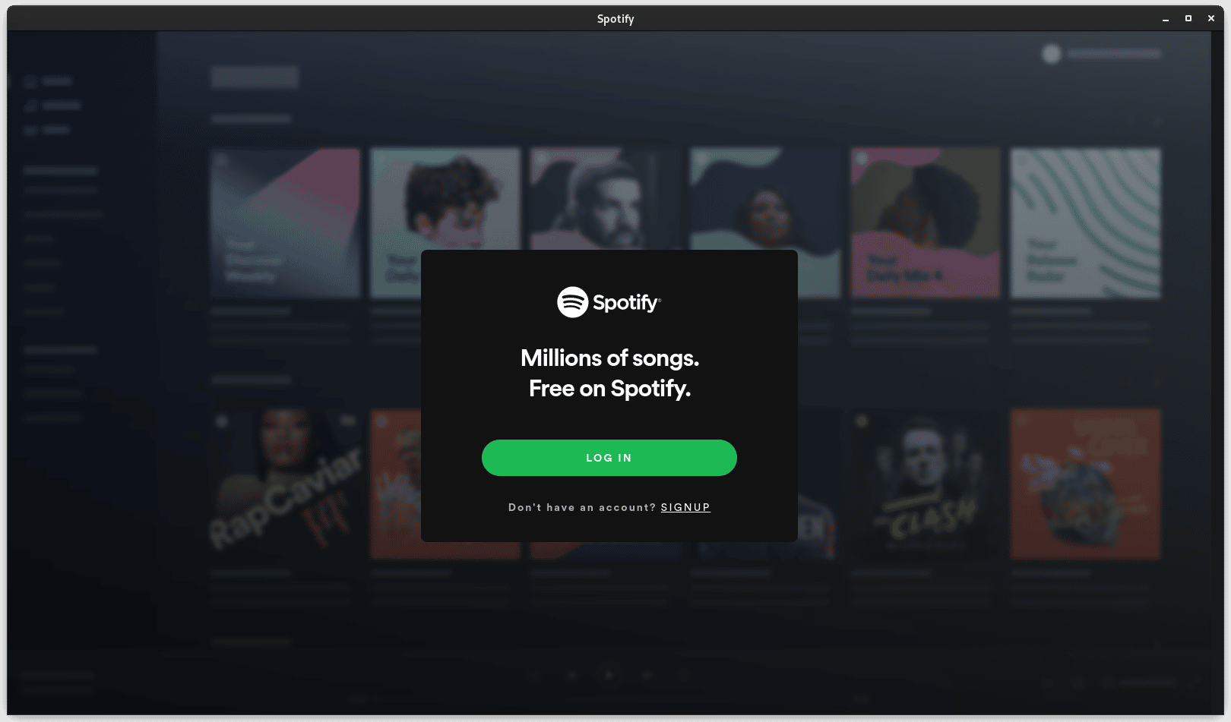Select the Daily Mix 4 cover
The image size is (1231, 722).
pos(925,222)
